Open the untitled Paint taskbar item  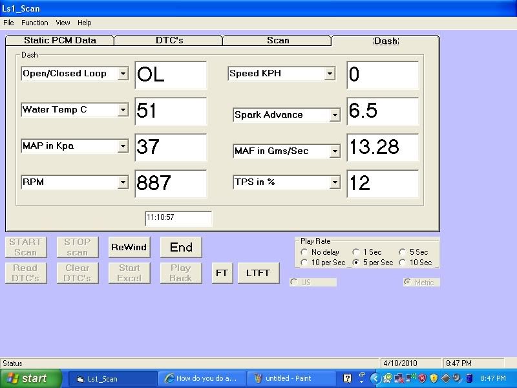coord(290,378)
